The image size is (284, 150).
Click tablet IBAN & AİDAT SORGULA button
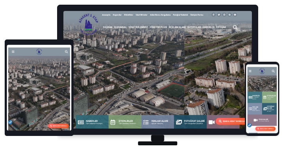(58, 126)
